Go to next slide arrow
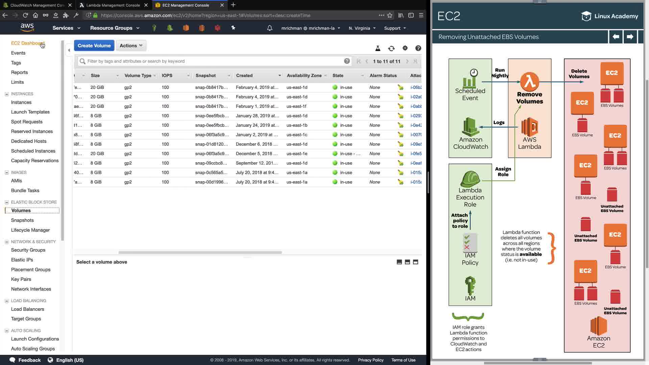This screenshot has height=365, width=649. point(630,36)
